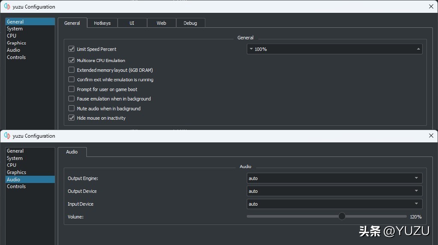Screen dimensions: 438x245
Task: Enable Extended memory layout (6GB DRAM)
Action: (x=71, y=70)
